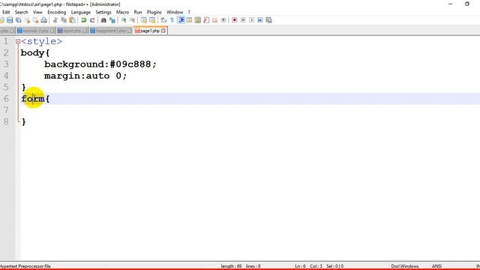Restore down the Notepad++ window
Image resolution: width=480 pixels, height=270 pixels.
tap(466, 4)
